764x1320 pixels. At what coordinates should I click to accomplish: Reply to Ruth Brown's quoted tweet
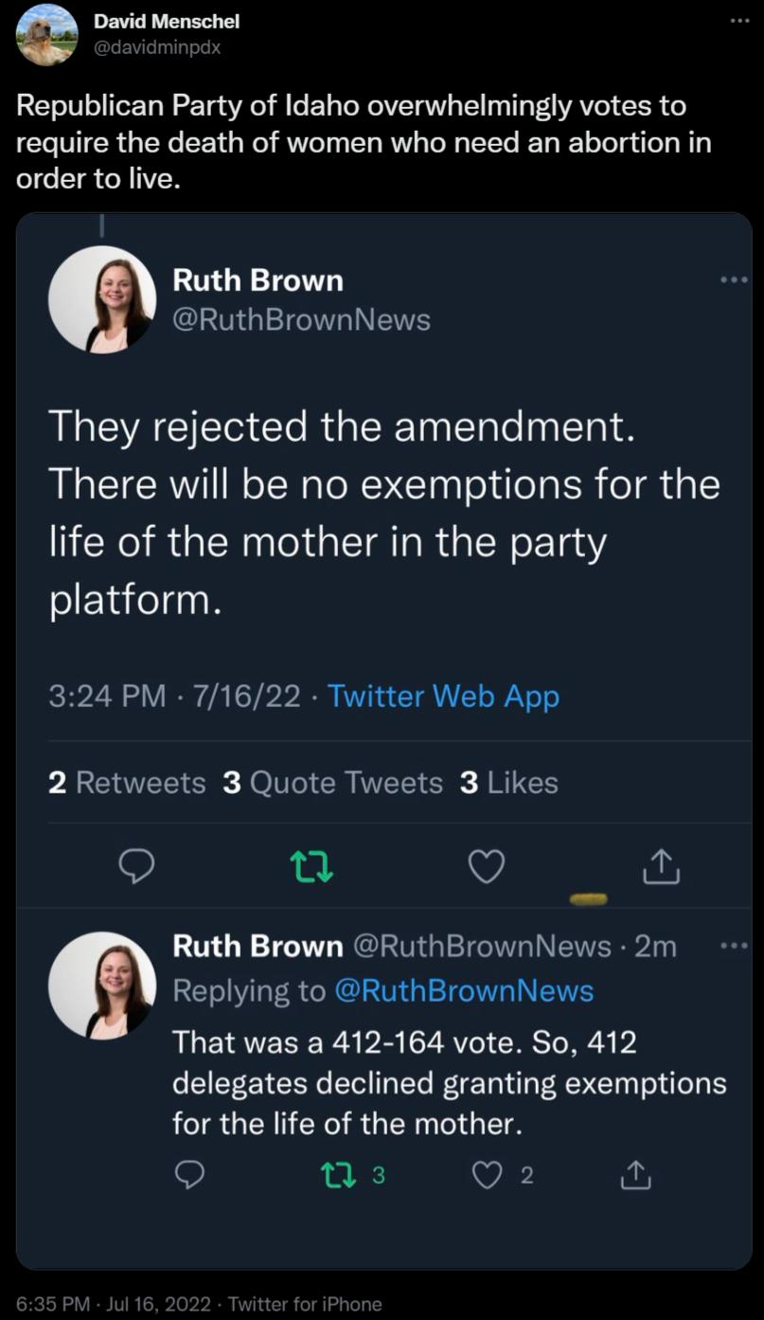[136, 865]
